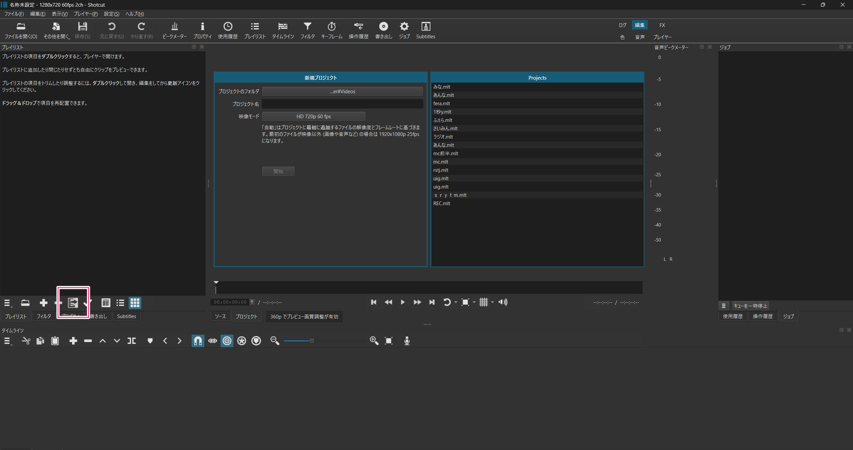Click the plus icon in the playlist toolbar
This screenshot has height=450, width=853.
pyautogui.click(x=43, y=303)
